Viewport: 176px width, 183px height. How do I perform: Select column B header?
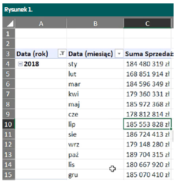point(95,24)
